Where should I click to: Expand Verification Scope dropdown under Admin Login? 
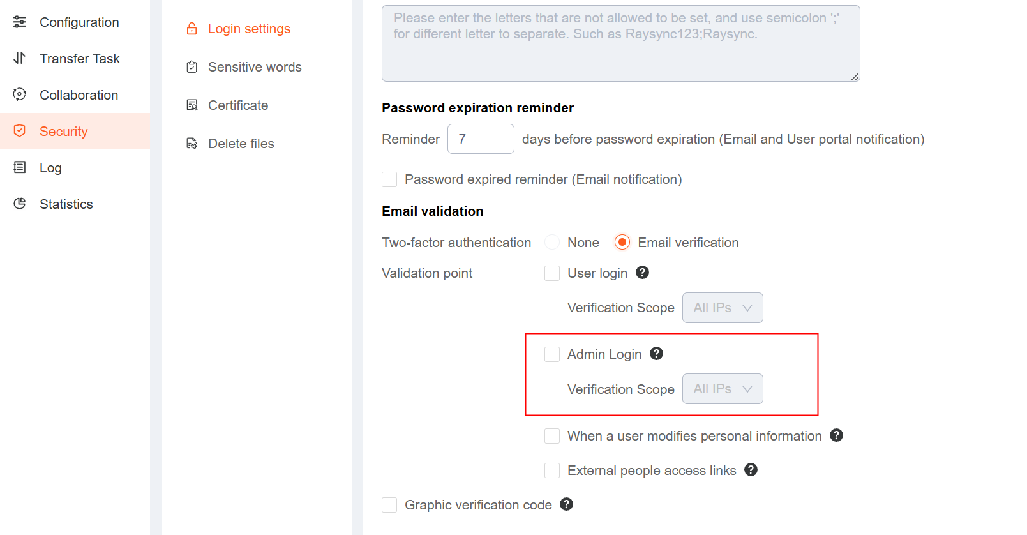click(723, 389)
